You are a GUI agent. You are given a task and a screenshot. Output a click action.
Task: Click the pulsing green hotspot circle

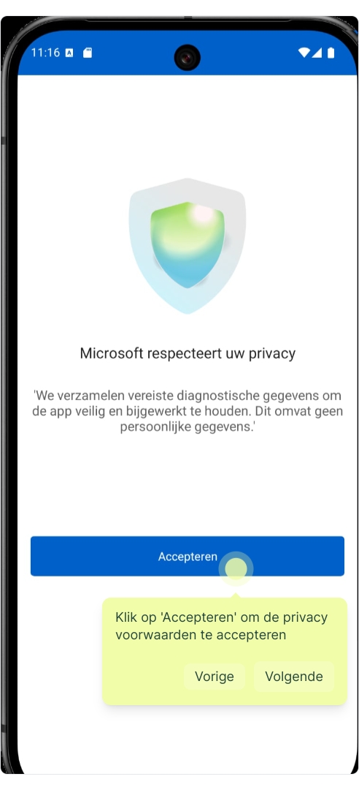coord(236,569)
